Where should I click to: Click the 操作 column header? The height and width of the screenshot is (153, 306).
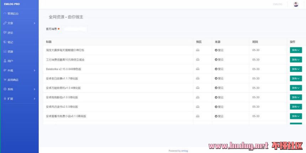tap(292, 42)
